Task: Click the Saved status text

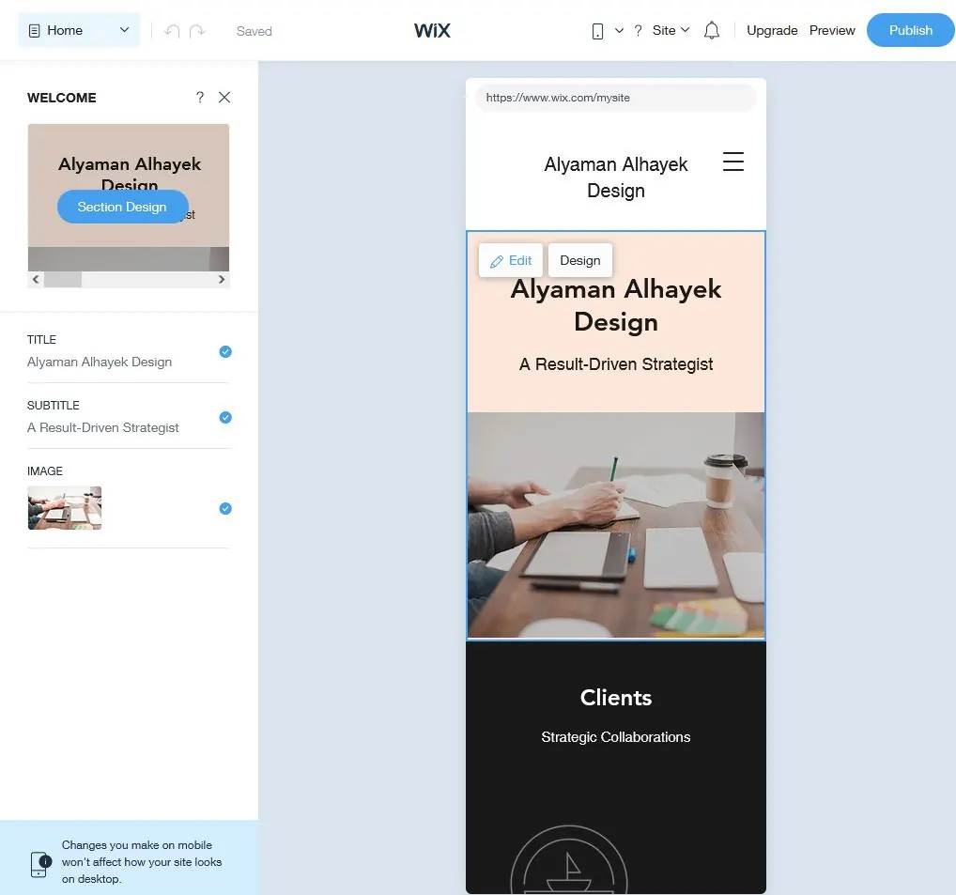Action: click(x=254, y=31)
